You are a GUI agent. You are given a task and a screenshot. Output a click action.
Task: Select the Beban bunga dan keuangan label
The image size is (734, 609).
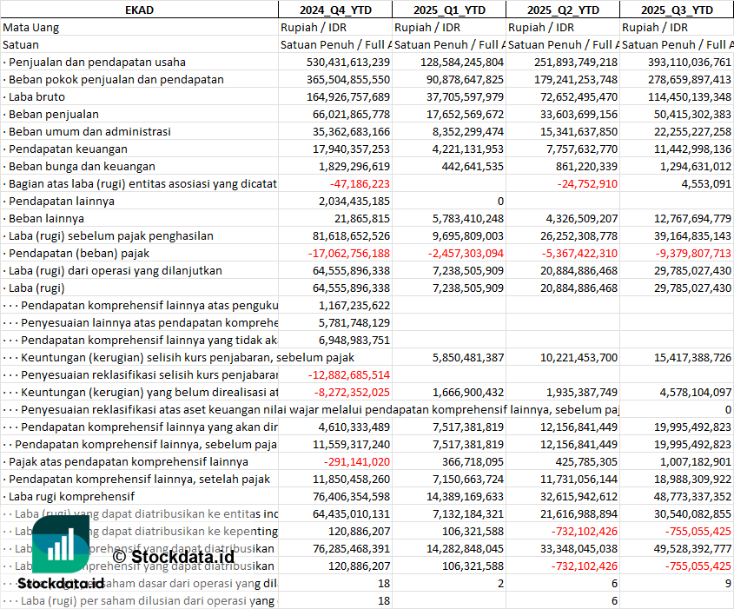[82, 166]
